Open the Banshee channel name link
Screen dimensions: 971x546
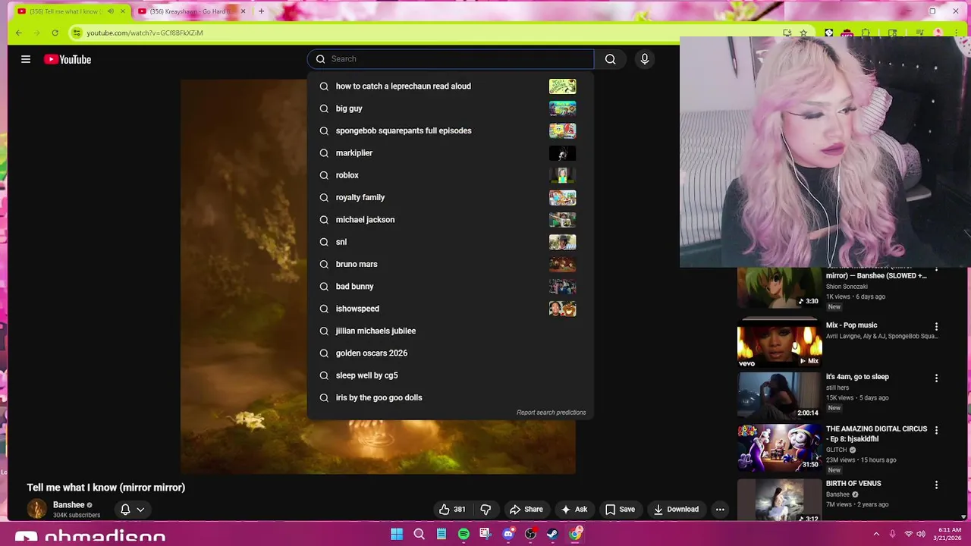point(69,505)
